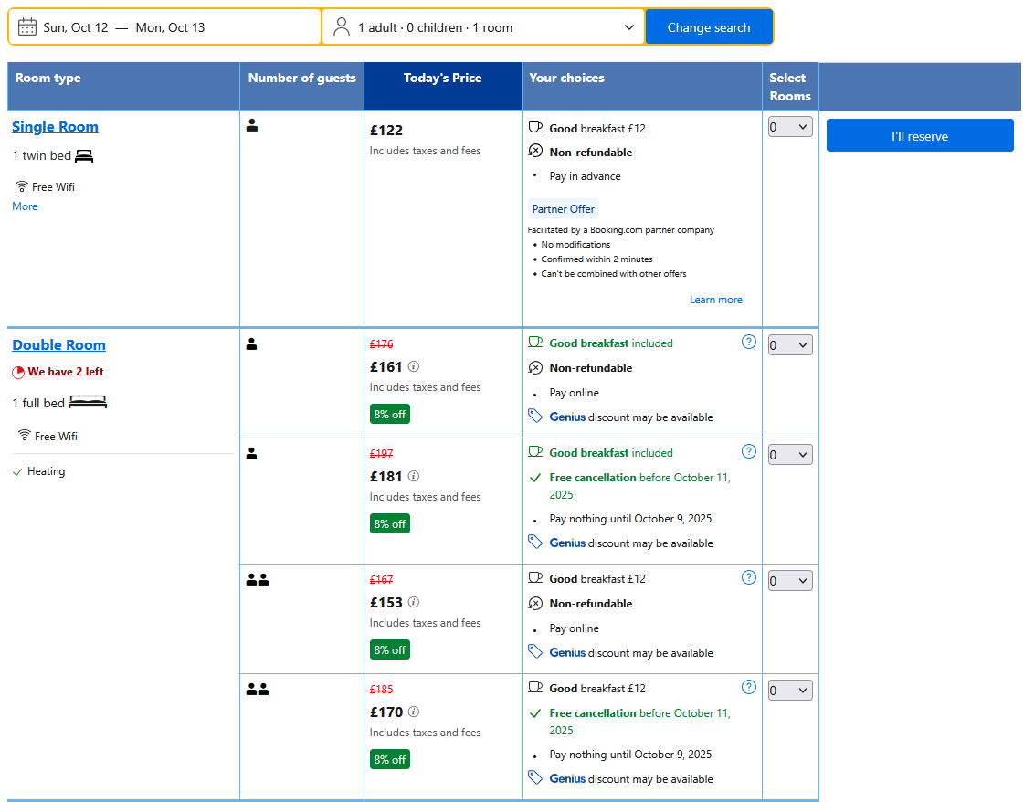1024x802 pixels.
Task: Open help icon for £161 Double Room option
Action: (x=749, y=343)
